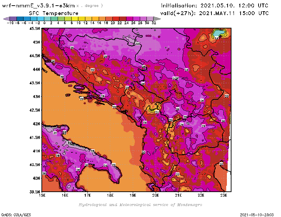Click the initialisation 2021.05.10. 12:00 UTC line
This screenshot has height=217, width=281.
[215, 6]
